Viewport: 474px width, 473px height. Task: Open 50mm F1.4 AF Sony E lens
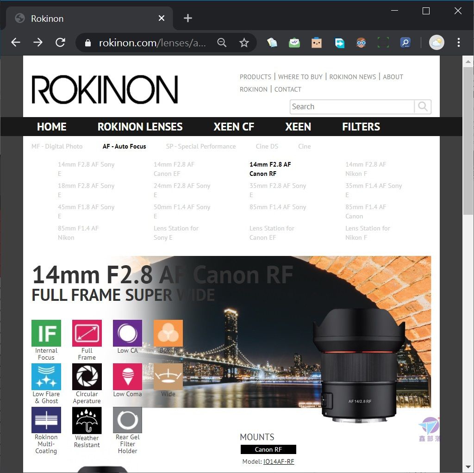[182, 211]
